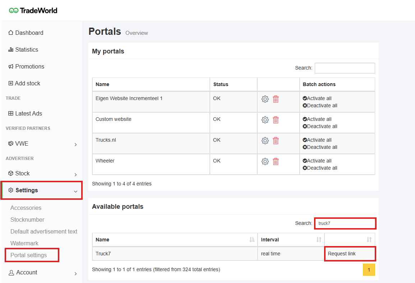Image resolution: width=415 pixels, height=283 pixels.
Task: Remove Eigen Website Incrementeel 1 via trash icon
Action: pyautogui.click(x=276, y=99)
